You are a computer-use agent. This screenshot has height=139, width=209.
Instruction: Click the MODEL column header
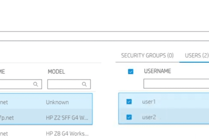tap(56, 72)
